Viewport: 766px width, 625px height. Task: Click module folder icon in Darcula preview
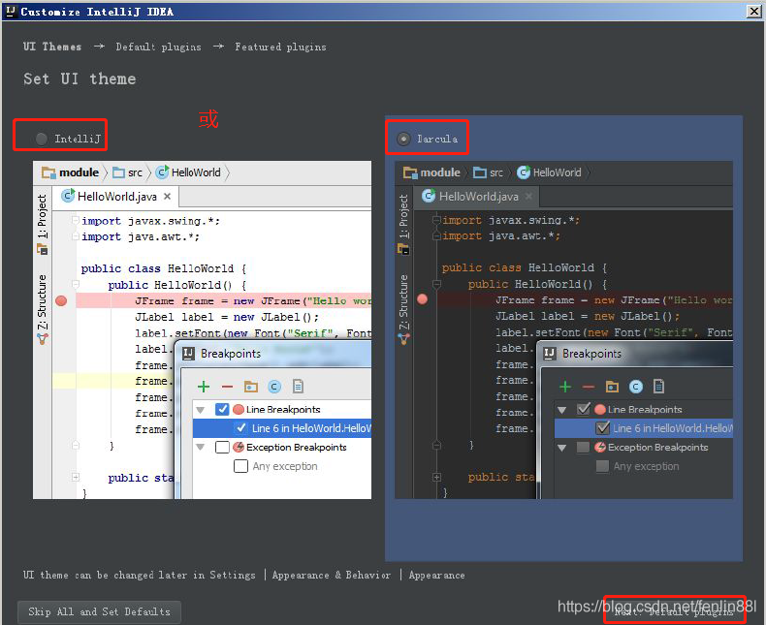410,172
